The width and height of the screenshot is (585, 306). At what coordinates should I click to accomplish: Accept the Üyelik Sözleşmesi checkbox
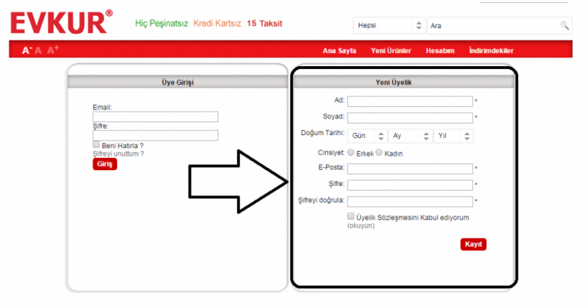[350, 216]
